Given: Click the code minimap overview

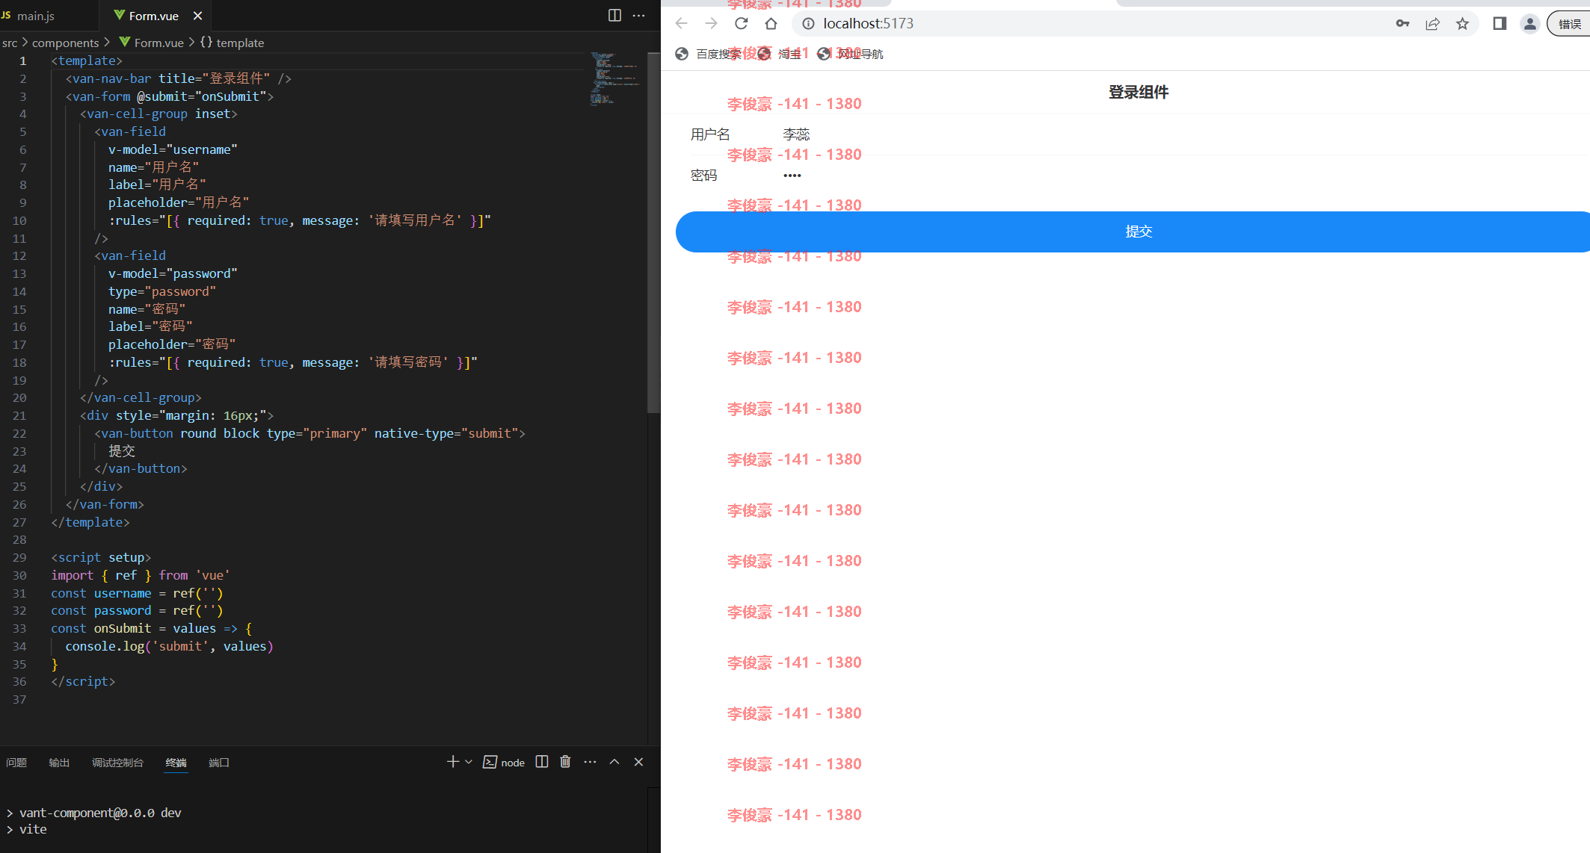Looking at the screenshot, I should 614,78.
